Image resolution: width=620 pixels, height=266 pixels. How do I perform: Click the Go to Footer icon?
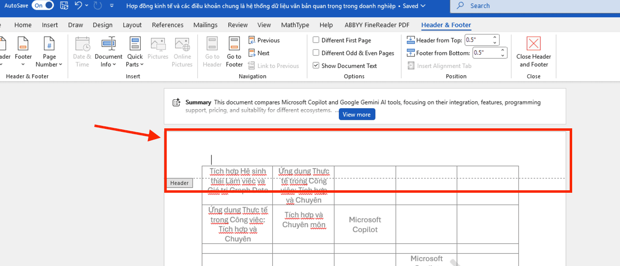coord(234,44)
